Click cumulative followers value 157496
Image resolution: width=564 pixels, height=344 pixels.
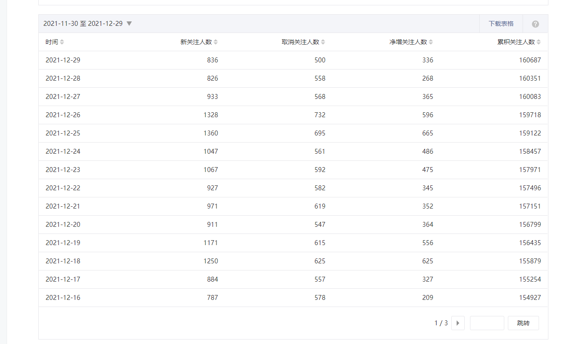coord(530,188)
